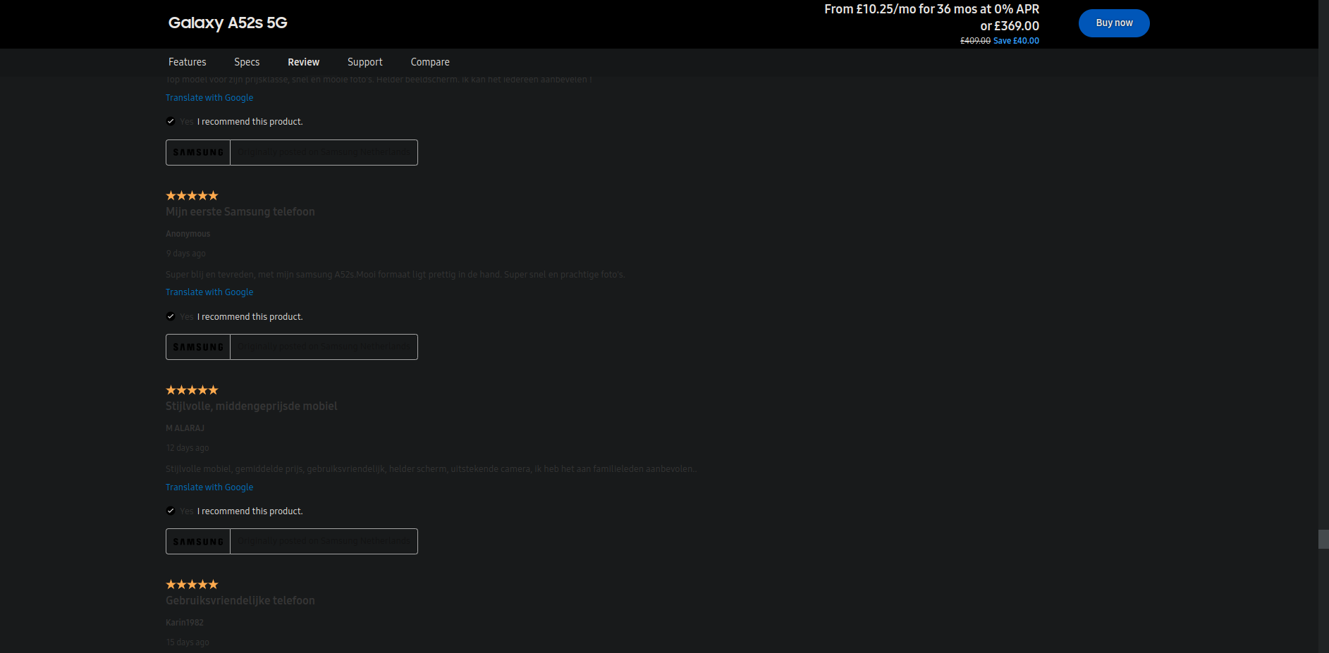Click "Translate with Google" in M ALARAJ's review
This screenshot has height=653, width=1329.
[209, 487]
